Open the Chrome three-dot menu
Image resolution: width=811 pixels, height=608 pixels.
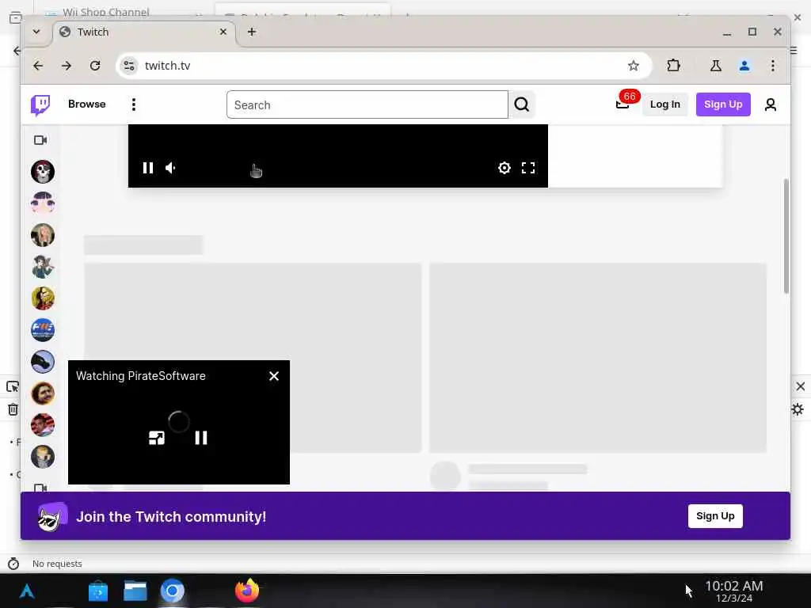coord(773,66)
